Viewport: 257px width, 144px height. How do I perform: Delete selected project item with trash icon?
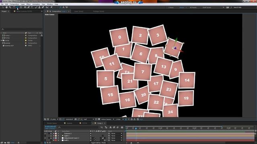(x=18, y=143)
